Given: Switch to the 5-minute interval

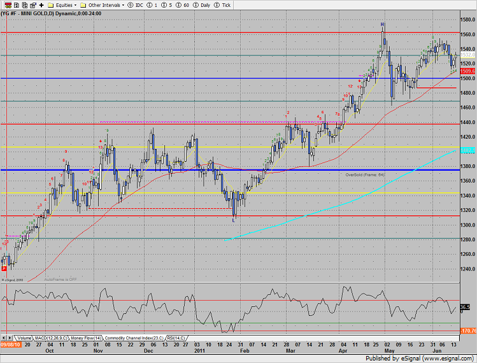Looking at the screenshot, I should 166,5.
